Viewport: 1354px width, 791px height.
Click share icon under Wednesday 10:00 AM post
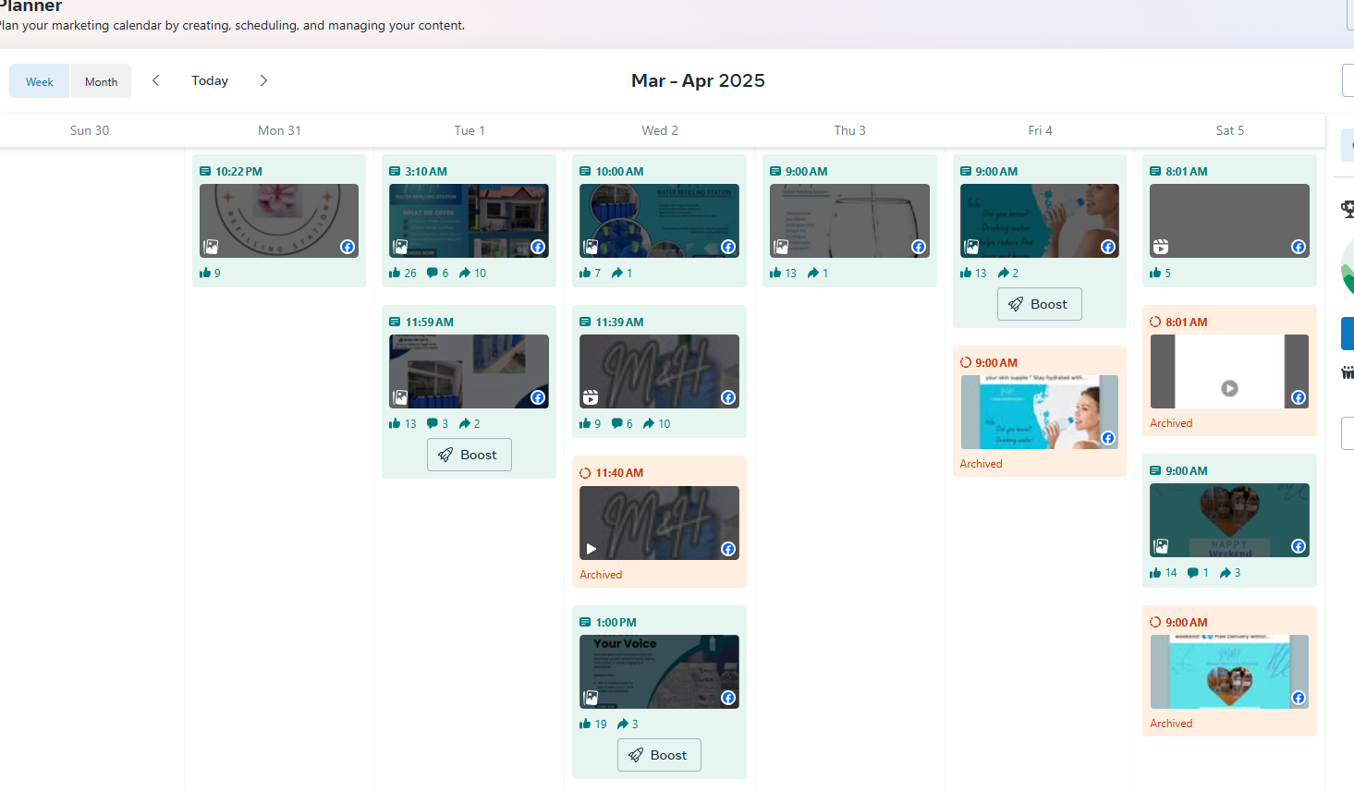(x=616, y=273)
